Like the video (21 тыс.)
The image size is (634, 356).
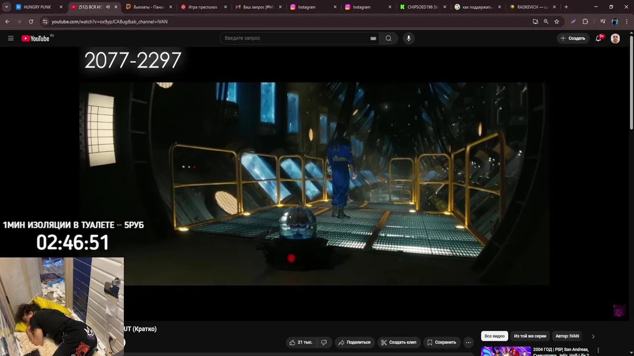coord(301,342)
